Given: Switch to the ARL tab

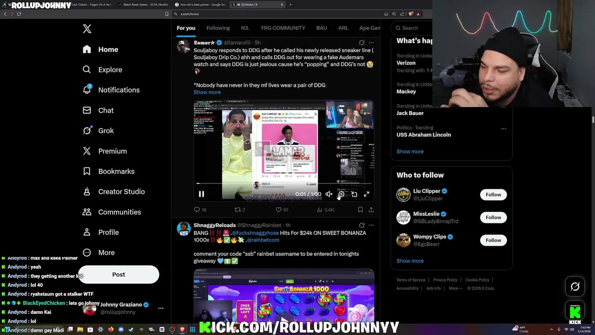Looking at the screenshot, I should [x=343, y=28].
